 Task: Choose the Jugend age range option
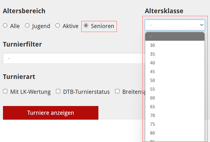click(x=27, y=25)
